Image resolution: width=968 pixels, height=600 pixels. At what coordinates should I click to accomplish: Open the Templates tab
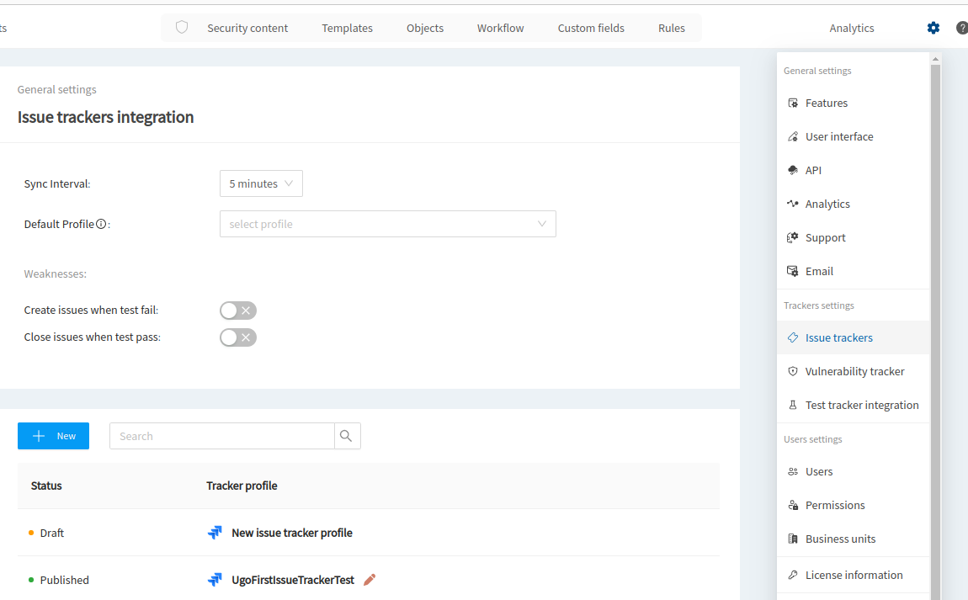click(x=347, y=28)
